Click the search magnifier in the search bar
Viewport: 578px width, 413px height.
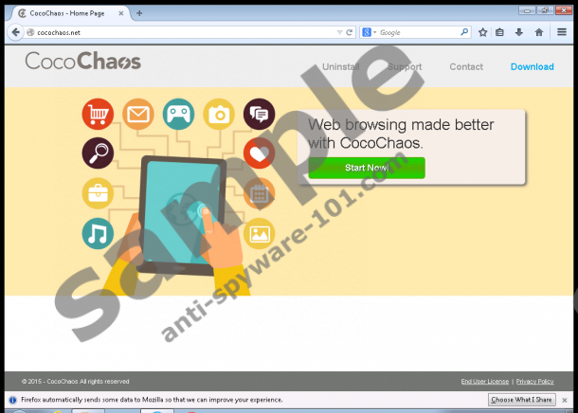[464, 32]
